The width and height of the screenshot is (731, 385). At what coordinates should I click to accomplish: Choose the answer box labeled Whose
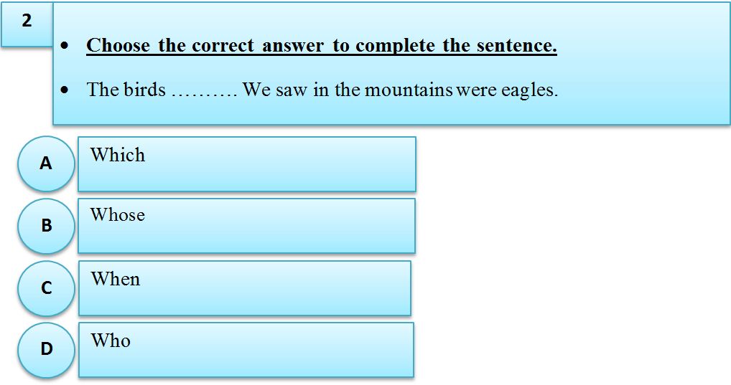pyautogui.click(x=246, y=226)
